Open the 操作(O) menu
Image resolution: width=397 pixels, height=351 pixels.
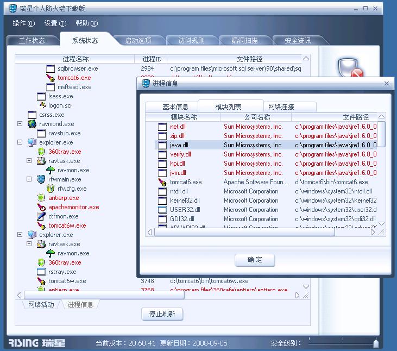[24, 23]
